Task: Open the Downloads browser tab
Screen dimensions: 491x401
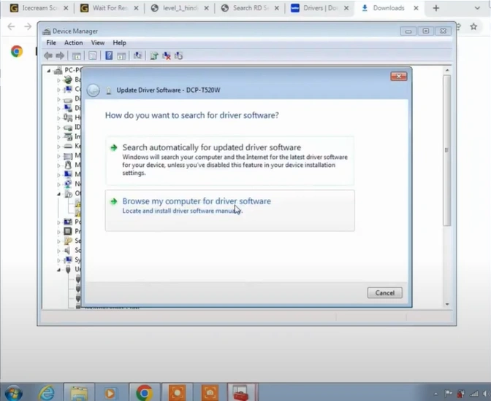Action: pyautogui.click(x=388, y=8)
